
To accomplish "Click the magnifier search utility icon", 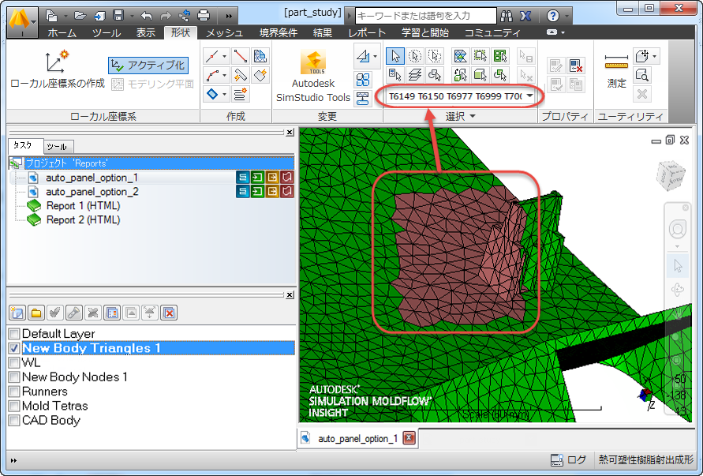I will (642, 75).
